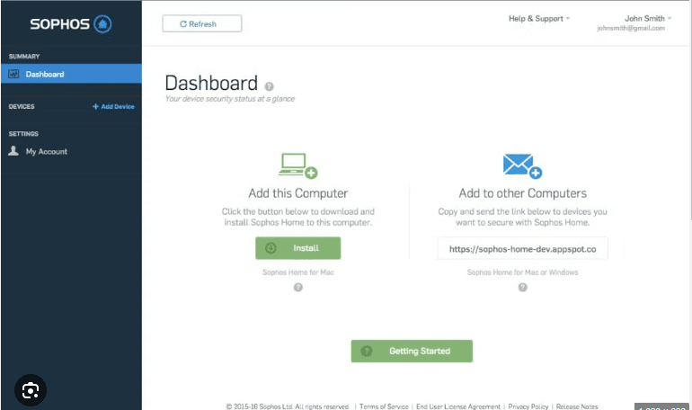The image size is (692, 410).
Task: Open the Getting Started guide
Action: click(x=412, y=351)
